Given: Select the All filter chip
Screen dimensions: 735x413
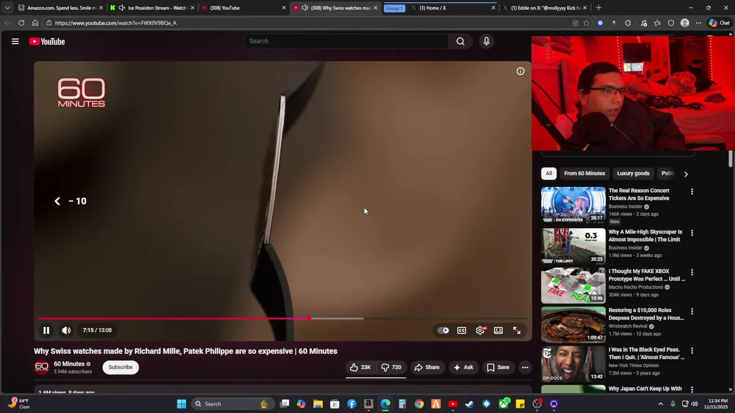Looking at the screenshot, I should point(549,173).
